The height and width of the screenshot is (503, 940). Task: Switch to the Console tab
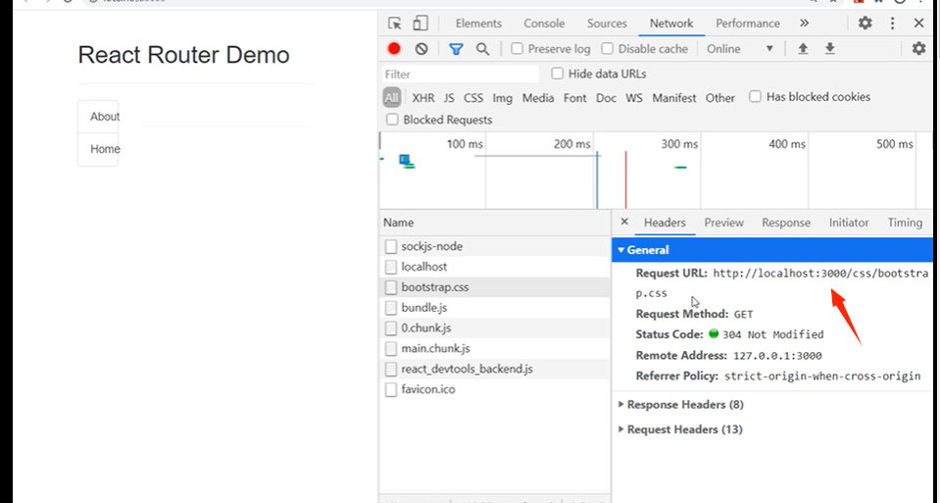click(544, 24)
